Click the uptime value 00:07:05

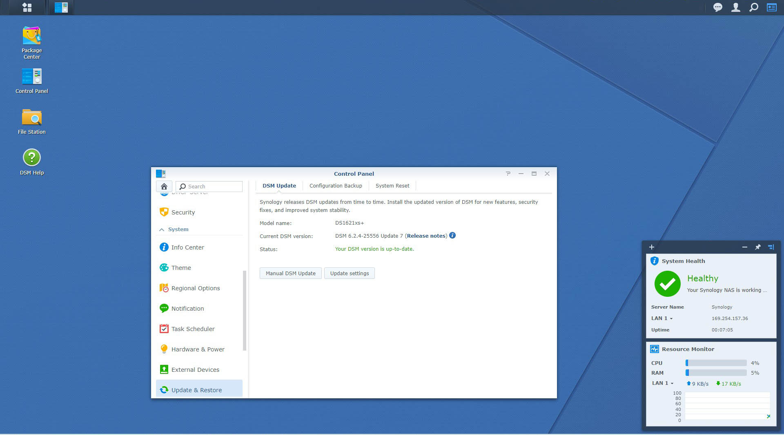(722, 330)
